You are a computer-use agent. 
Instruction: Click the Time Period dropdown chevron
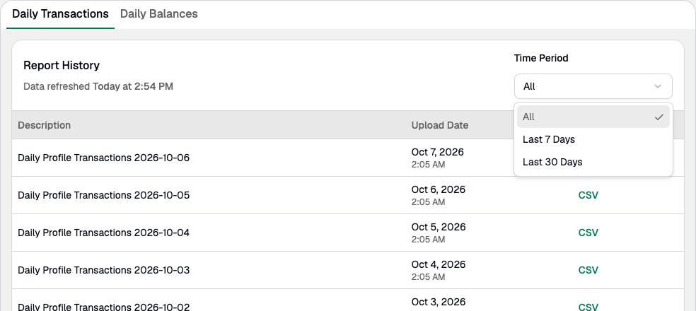click(x=658, y=86)
